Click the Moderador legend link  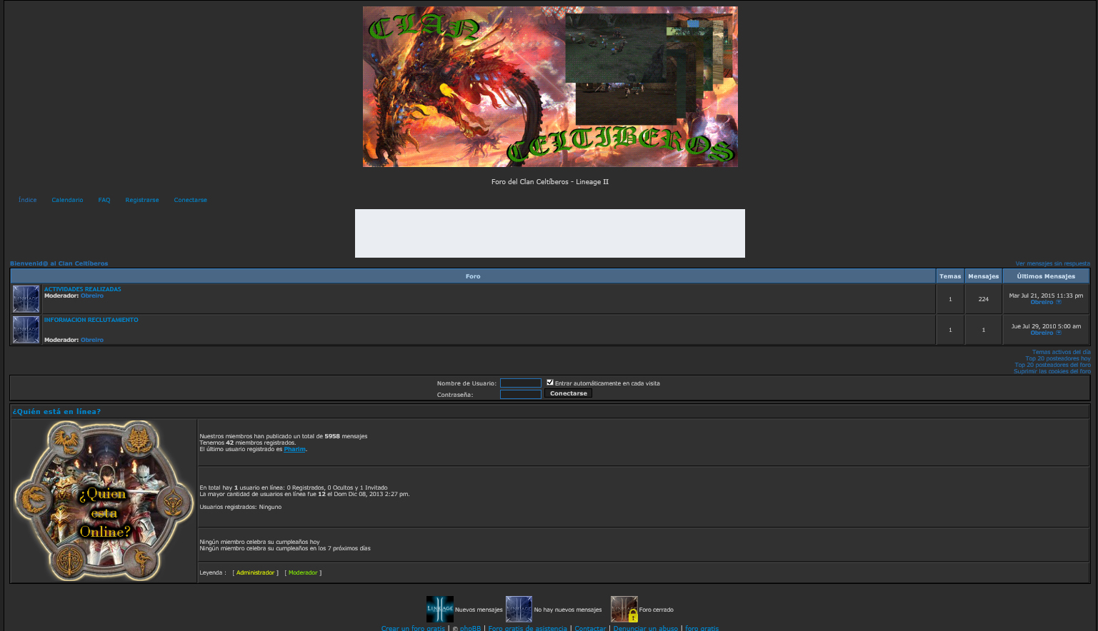(303, 572)
